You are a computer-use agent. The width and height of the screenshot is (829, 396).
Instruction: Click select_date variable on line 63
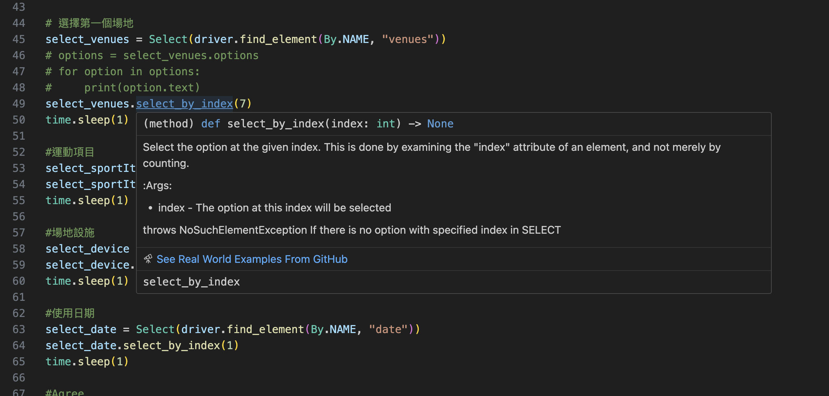coord(81,329)
